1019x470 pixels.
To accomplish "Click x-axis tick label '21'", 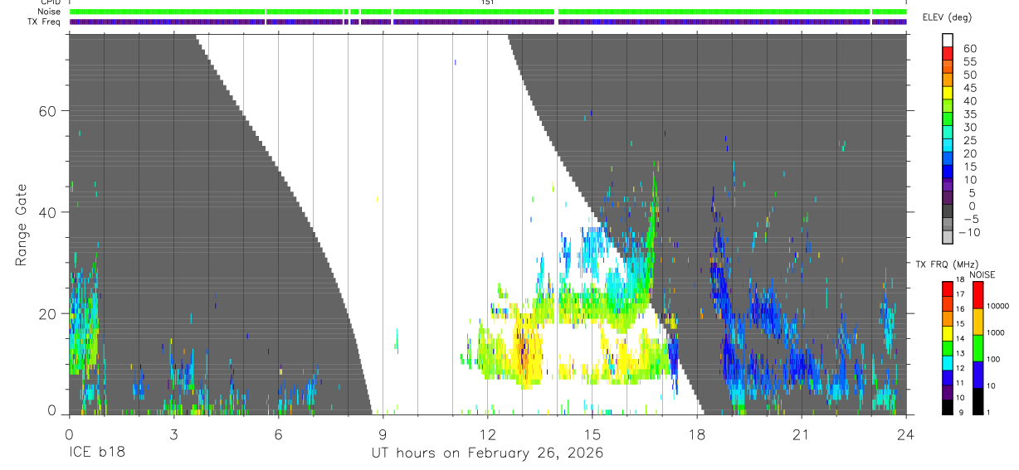I will coord(802,434).
